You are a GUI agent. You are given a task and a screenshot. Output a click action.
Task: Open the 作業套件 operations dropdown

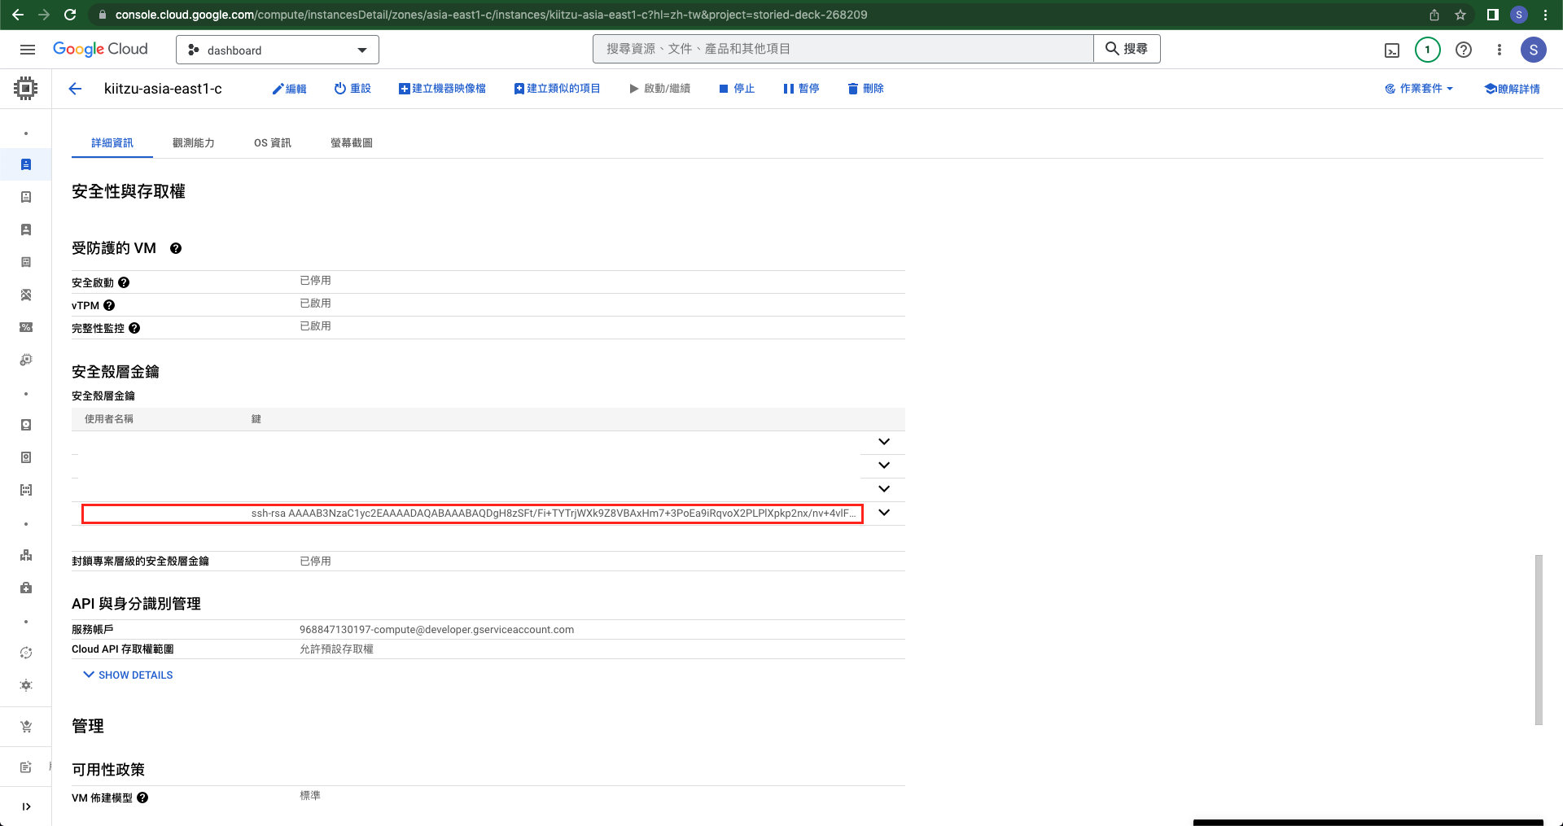click(x=1419, y=89)
